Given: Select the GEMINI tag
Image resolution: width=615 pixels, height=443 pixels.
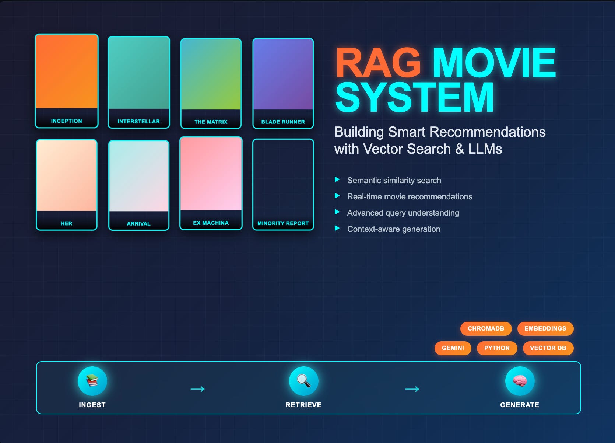Looking at the screenshot, I should coord(453,348).
